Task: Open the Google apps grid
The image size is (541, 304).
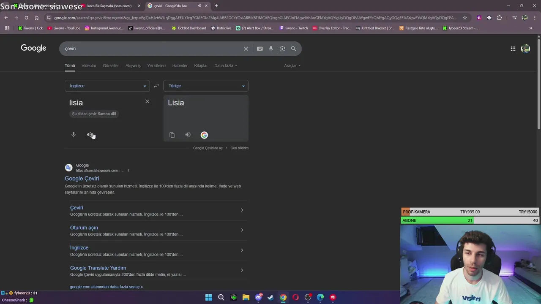Action: [x=513, y=49]
